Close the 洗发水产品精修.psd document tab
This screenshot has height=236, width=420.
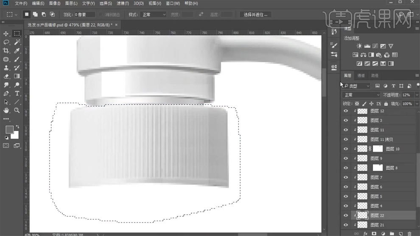click(x=116, y=25)
